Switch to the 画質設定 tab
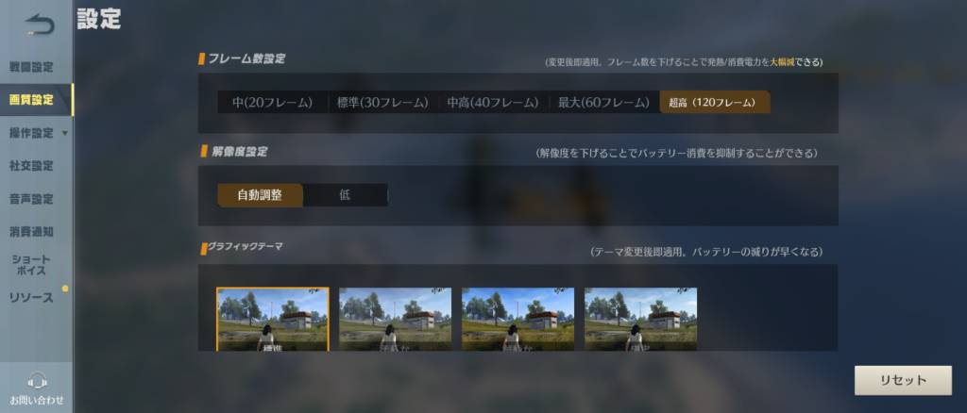Screen dimensions: 967x413 pos(31,100)
